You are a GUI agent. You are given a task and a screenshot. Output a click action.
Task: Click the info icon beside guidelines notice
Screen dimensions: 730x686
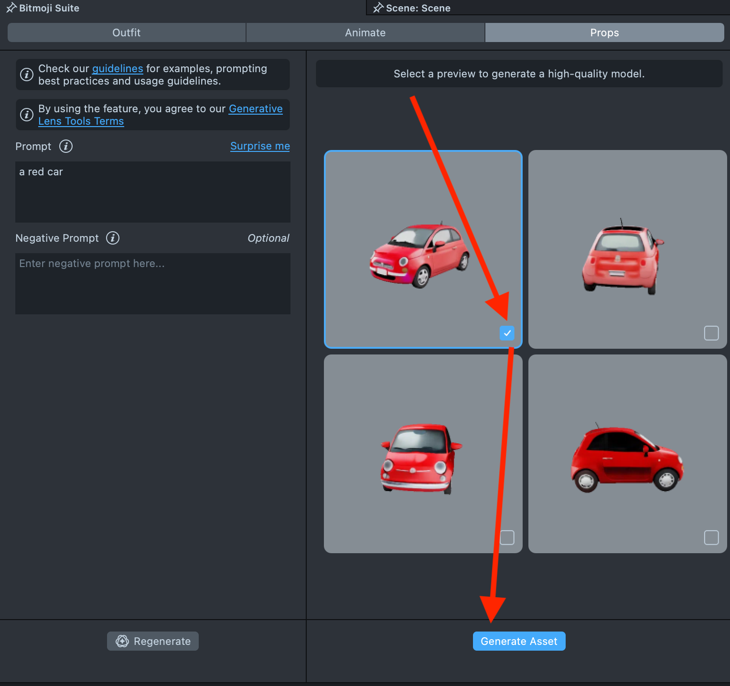(27, 75)
